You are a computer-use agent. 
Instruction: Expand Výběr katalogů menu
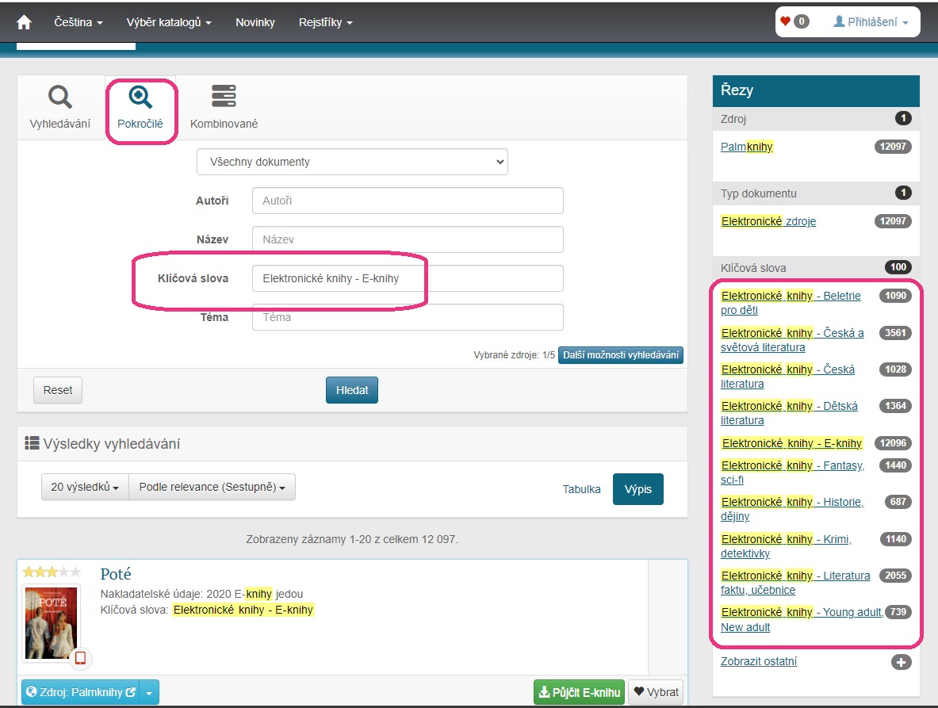[169, 22]
